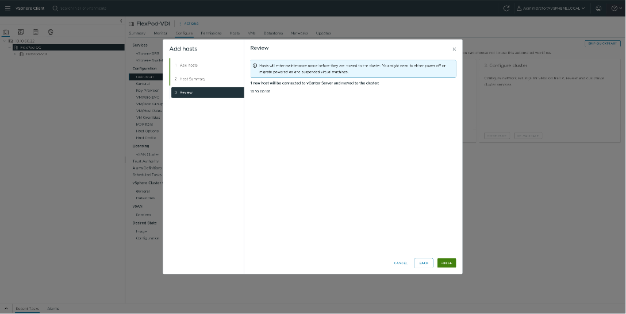
Task: Open the Summary tab
Action: [137, 33]
